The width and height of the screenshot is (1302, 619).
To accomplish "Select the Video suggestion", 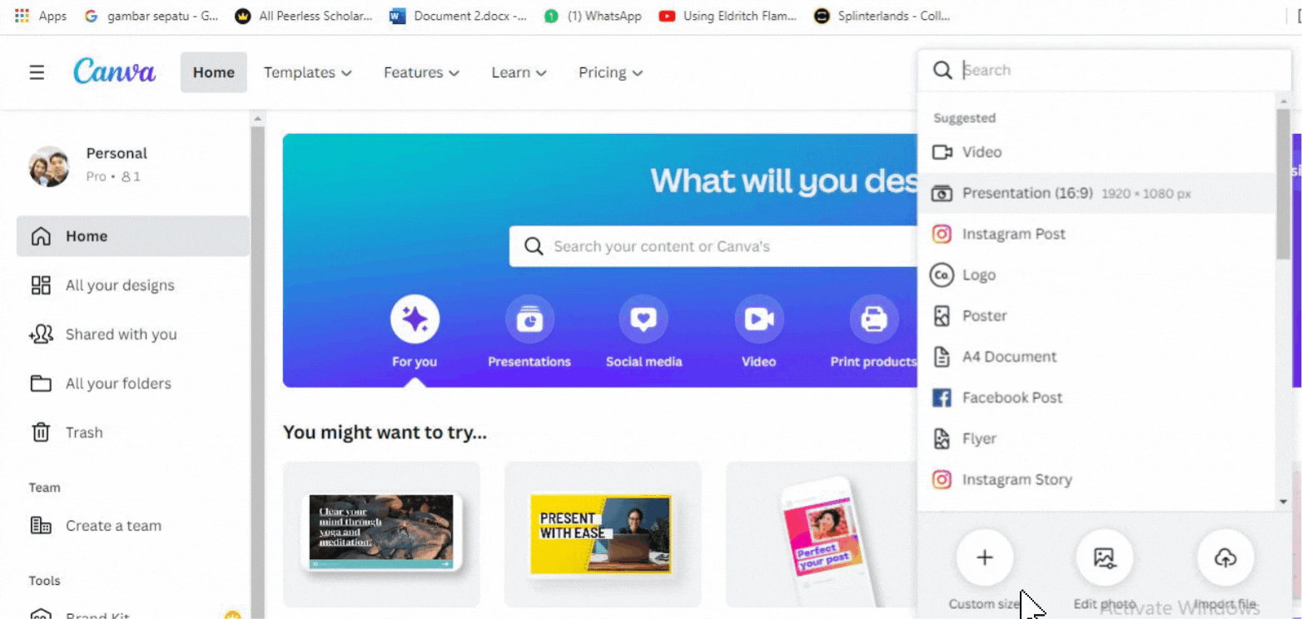I will pyautogui.click(x=1096, y=152).
